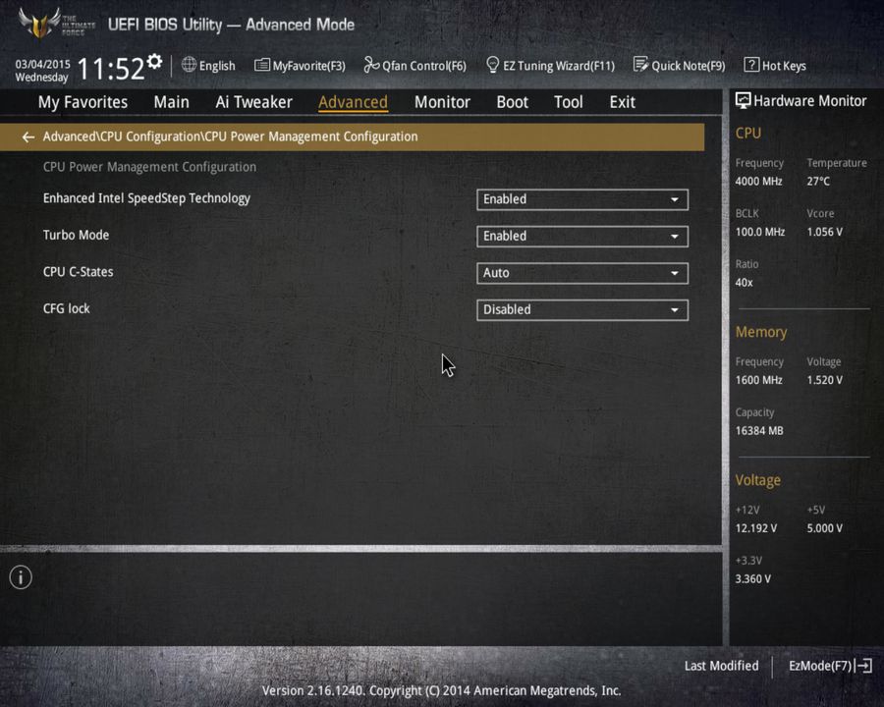884x707 pixels.
Task: Open Qfan Control(F6)
Action: 424,66
